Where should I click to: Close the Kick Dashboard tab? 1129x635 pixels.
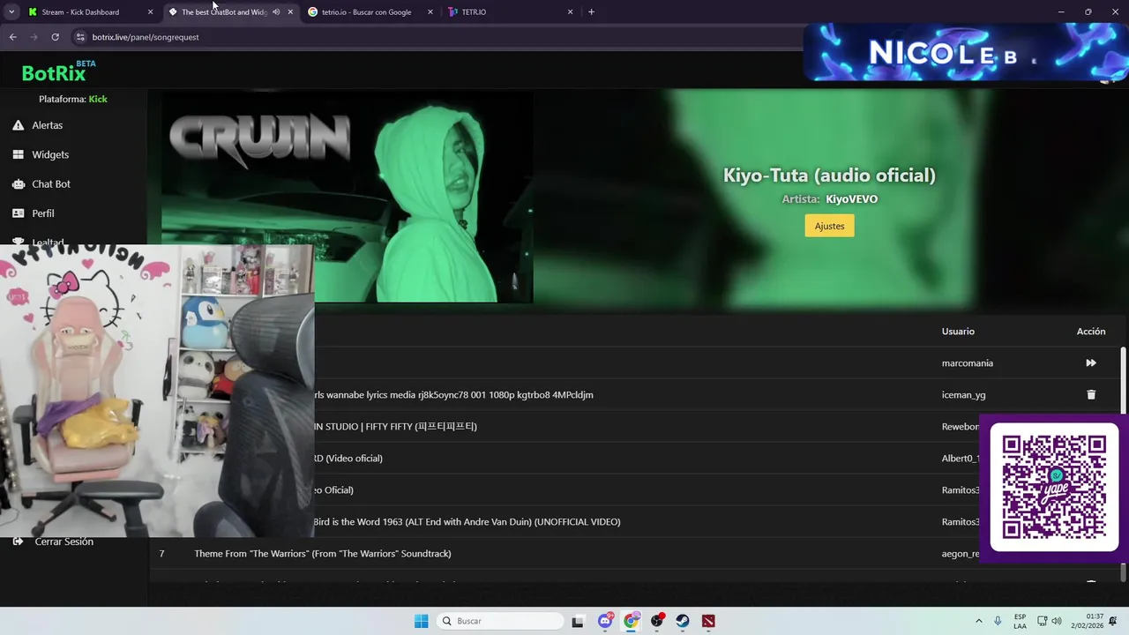pos(150,12)
